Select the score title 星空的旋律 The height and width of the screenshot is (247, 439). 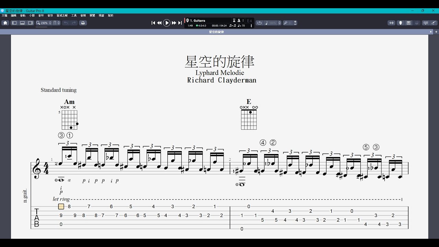[219, 62]
